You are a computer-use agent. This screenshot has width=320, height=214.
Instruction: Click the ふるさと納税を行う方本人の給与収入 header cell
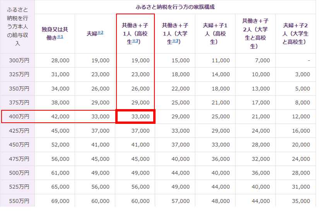tap(18, 27)
